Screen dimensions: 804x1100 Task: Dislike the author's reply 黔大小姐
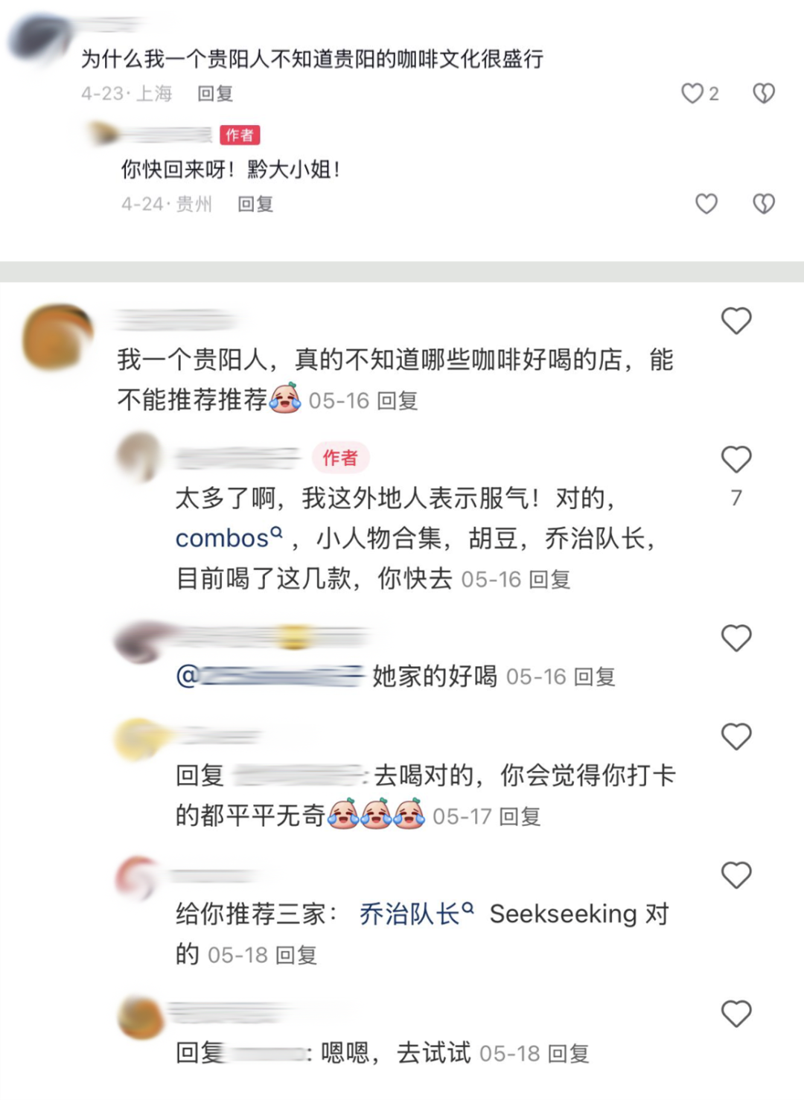764,203
